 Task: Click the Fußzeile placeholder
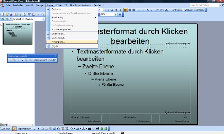coord(130,118)
